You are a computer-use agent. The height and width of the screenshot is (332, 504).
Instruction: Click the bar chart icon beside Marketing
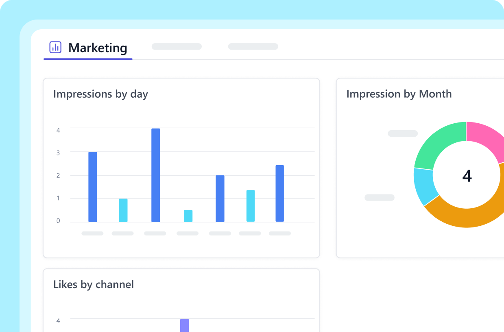point(55,47)
